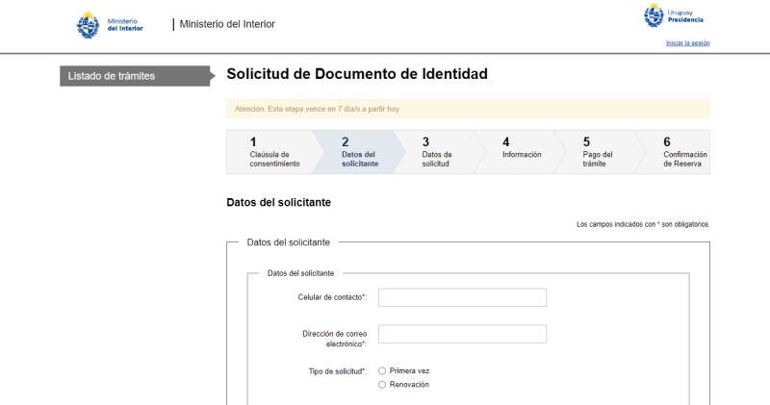Open the Iniciar la sesión link
Image resolution: width=770 pixels, height=405 pixels.
tap(687, 43)
